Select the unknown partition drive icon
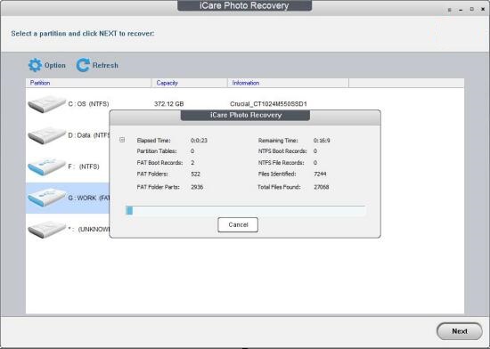This screenshot has width=490, height=349. coord(46,229)
